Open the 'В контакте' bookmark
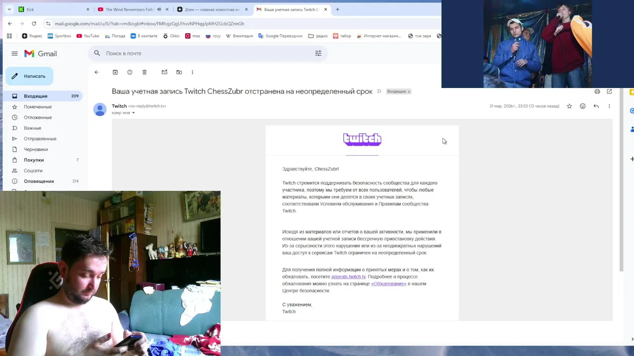The height and width of the screenshot is (356, 634). 144,36
